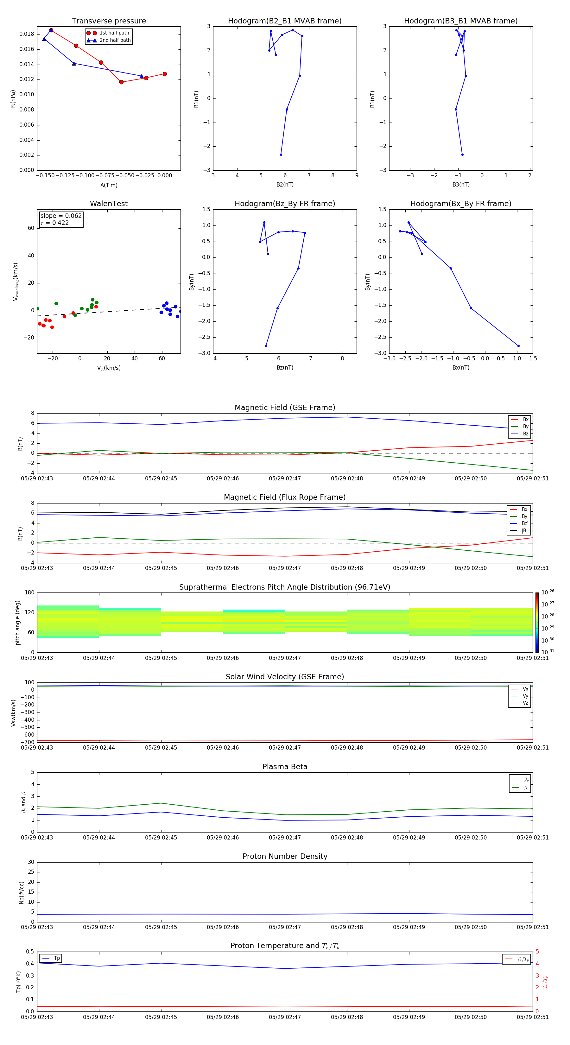Click the 'Solar Wind Velocity (GSE Frame)' title

285,677
